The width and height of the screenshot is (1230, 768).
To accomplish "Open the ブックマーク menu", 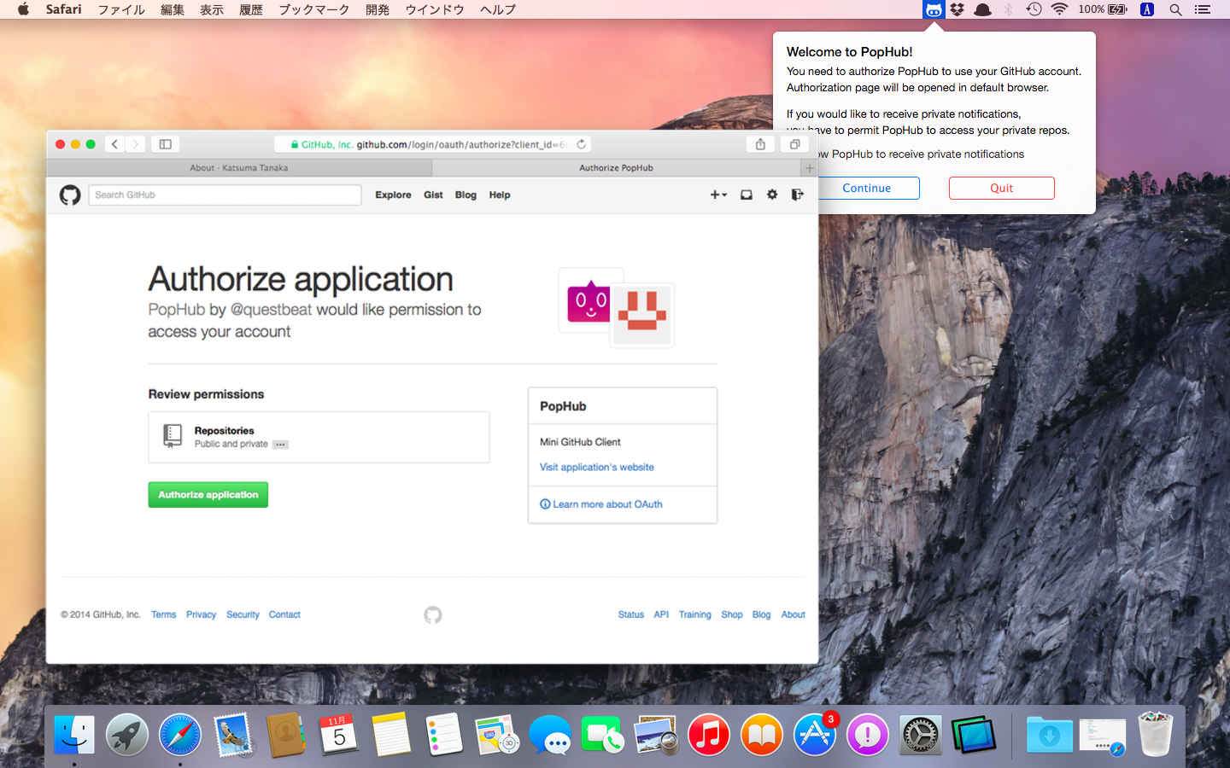I will point(314,9).
